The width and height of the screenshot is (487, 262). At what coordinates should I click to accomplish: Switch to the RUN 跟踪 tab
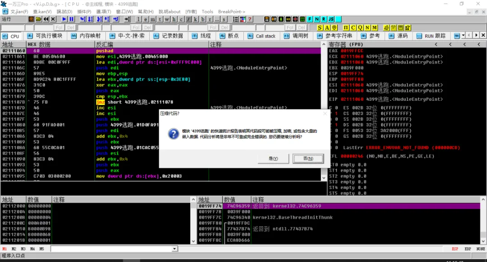pyautogui.click(x=432, y=36)
